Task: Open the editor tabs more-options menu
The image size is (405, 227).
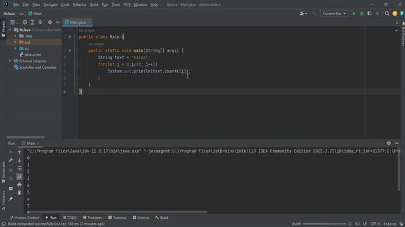Action: coord(397,23)
